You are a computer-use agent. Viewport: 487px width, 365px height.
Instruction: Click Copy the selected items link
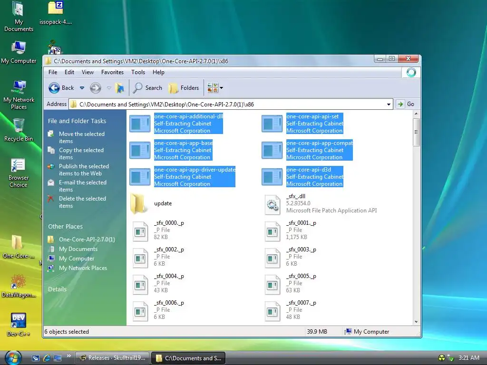pyautogui.click(x=81, y=154)
